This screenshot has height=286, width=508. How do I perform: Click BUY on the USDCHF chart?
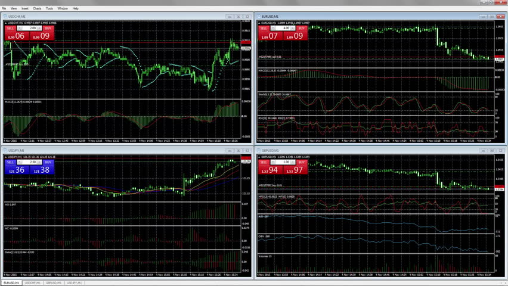click(48, 28)
